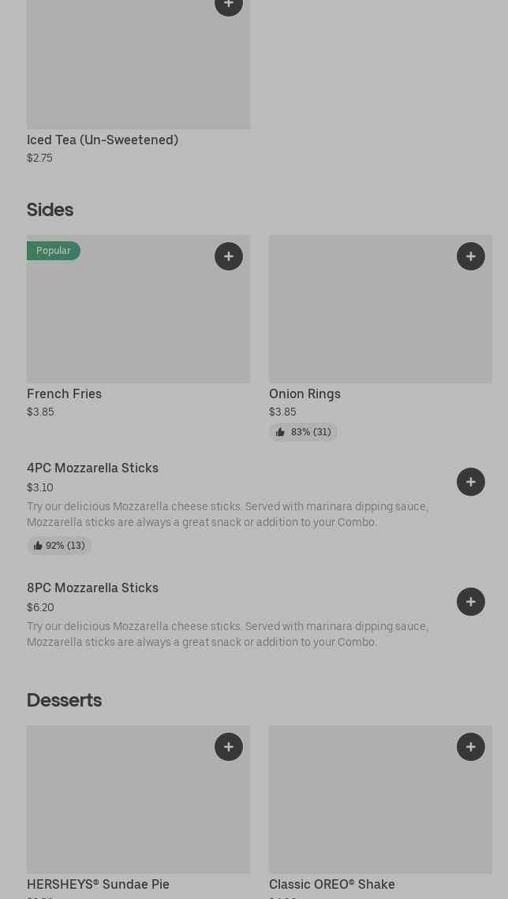Image resolution: width=508 pixels, height=899 pixels.
Task: Tap the plus icon on Classic OREO Shake
Action: (x=471, y=747)
